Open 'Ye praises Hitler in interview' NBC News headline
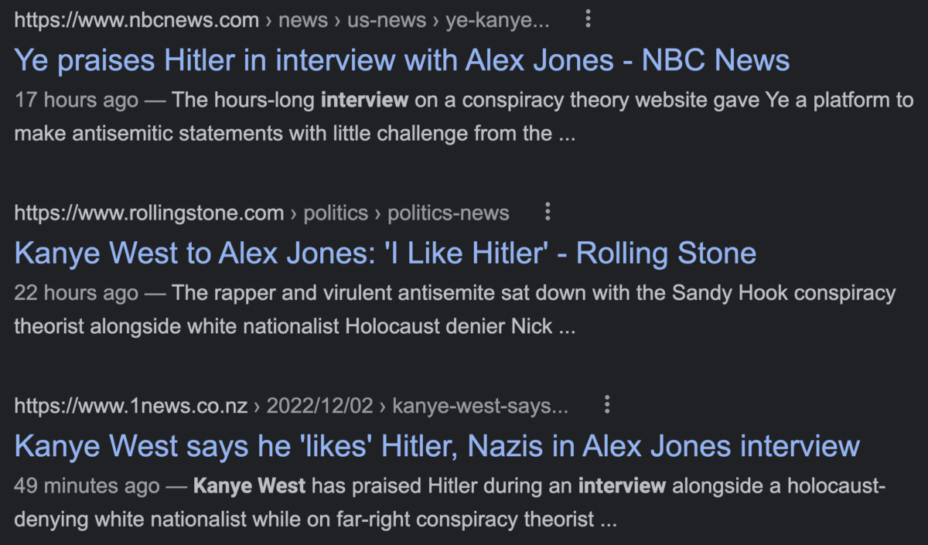 [x=402, y=60]
